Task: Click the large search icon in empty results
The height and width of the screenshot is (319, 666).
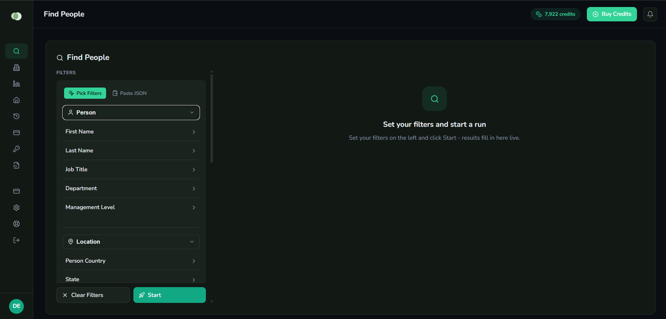Action: click(435, 99)
